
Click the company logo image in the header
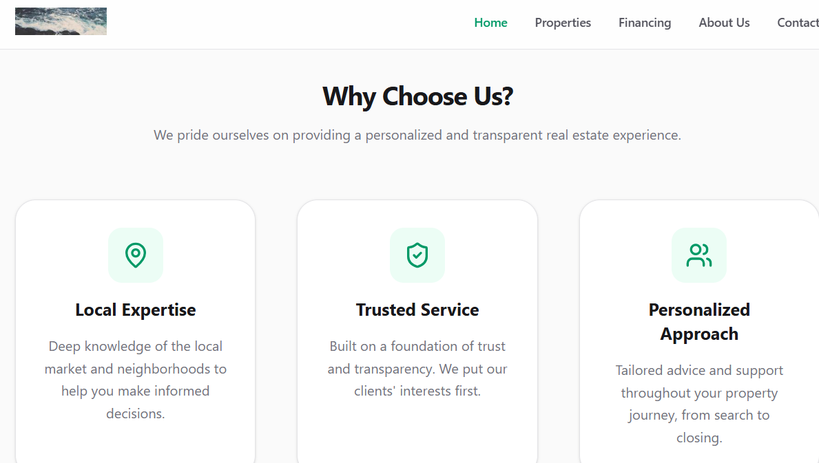pyautogui.click(x=61, y=21)
